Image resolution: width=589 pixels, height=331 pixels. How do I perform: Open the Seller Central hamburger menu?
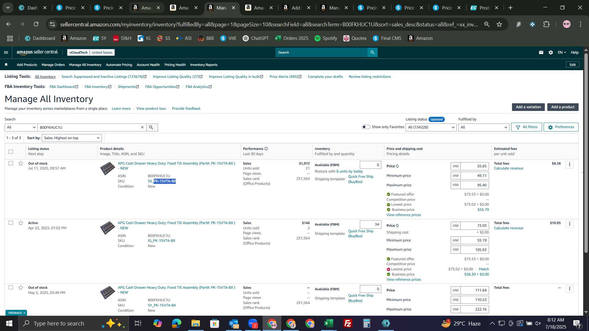click(6, 52)
